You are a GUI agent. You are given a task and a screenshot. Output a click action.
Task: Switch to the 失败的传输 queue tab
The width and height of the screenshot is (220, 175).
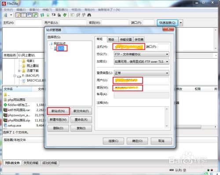pos(31,163)
